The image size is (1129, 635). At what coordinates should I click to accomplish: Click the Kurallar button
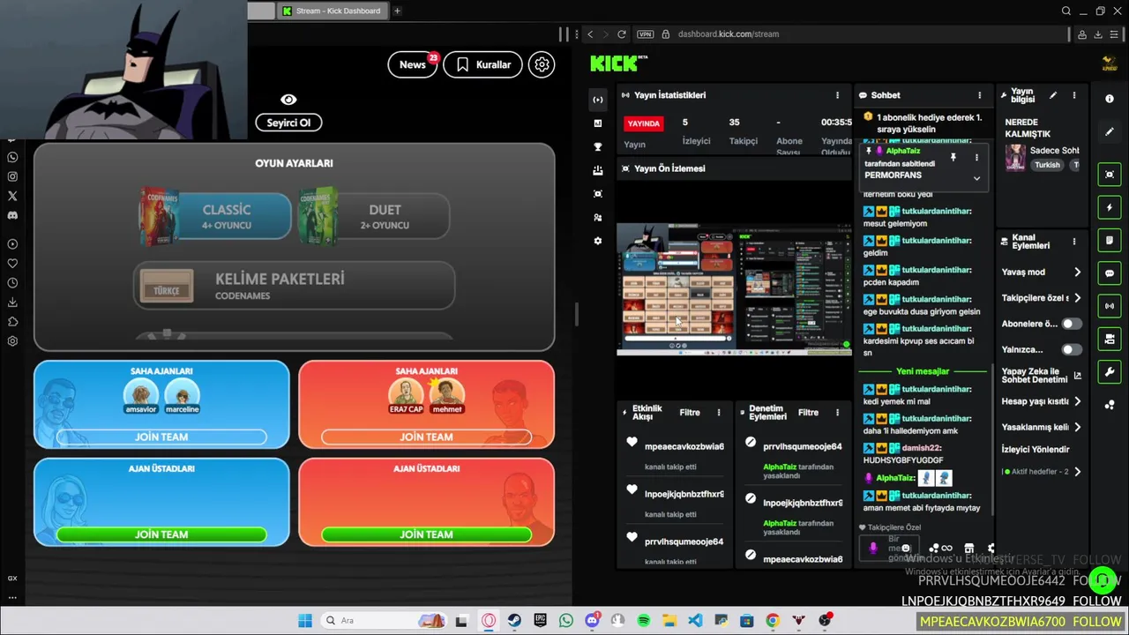point(483,64)
